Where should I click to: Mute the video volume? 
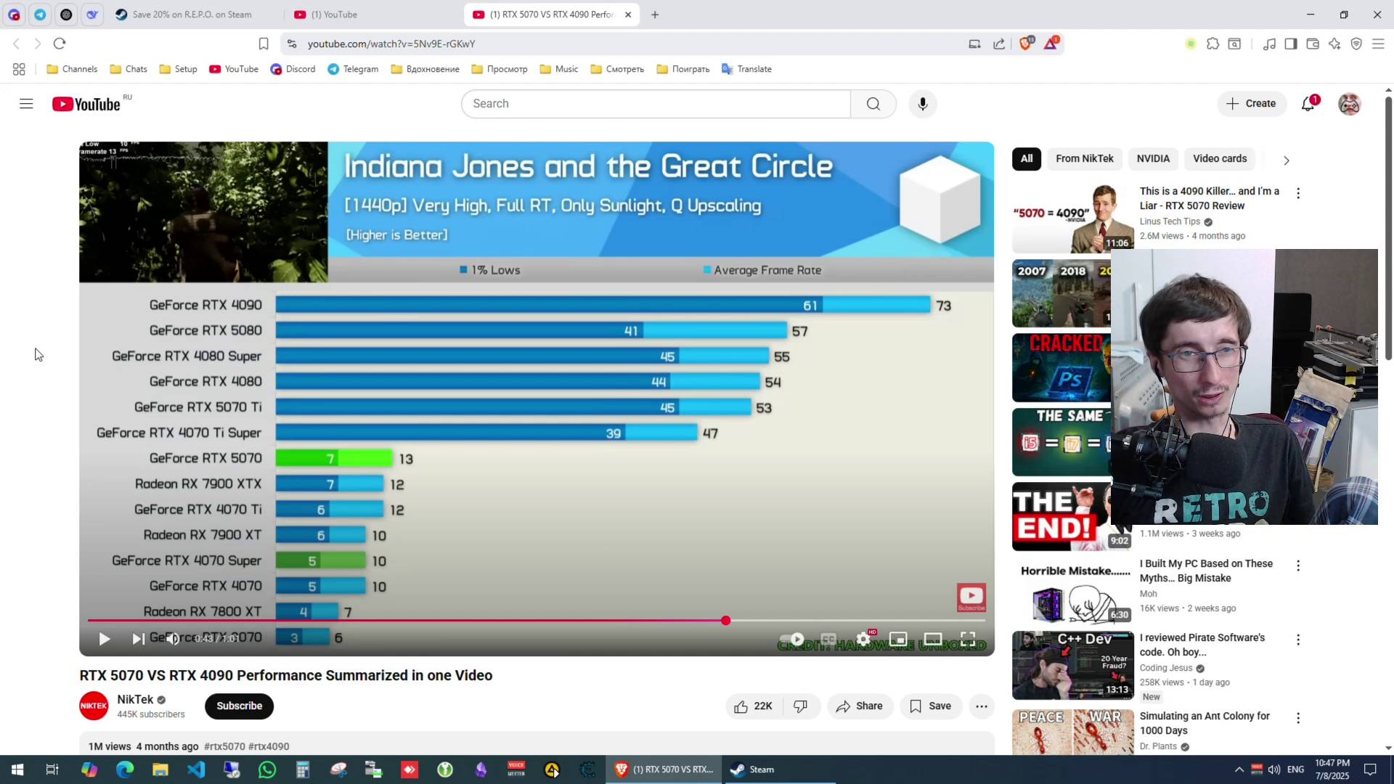coord(172,639)
